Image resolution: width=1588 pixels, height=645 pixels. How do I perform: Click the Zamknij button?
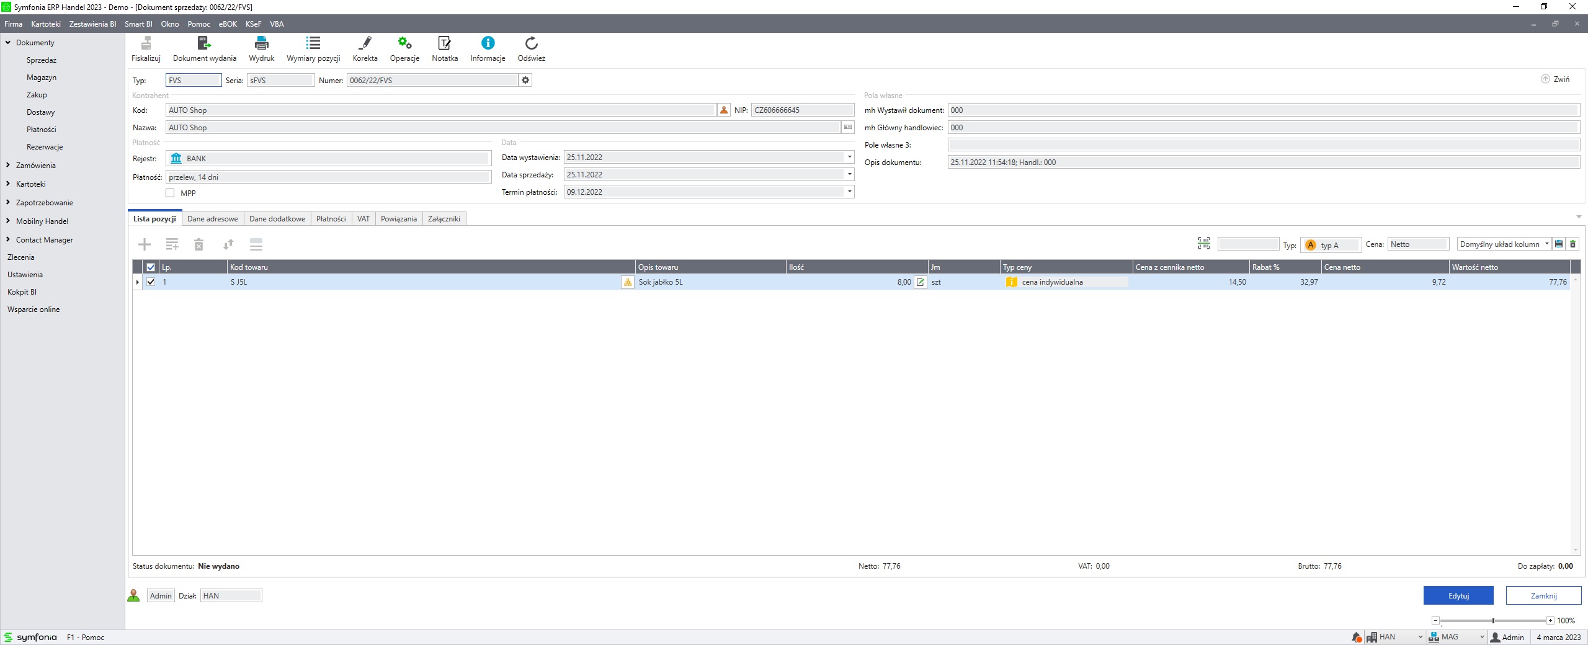click(1543, 595)
